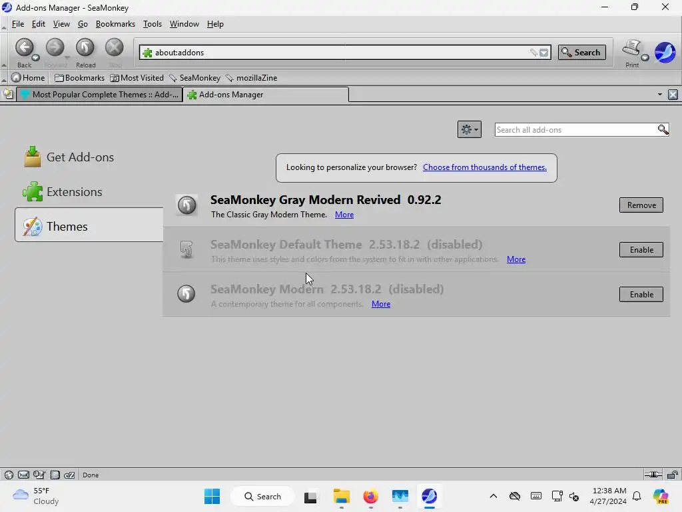Remove the SeaMonkey Gray Modern Revived theme
Screen dimensions: 682x512
tap(641, 205)
